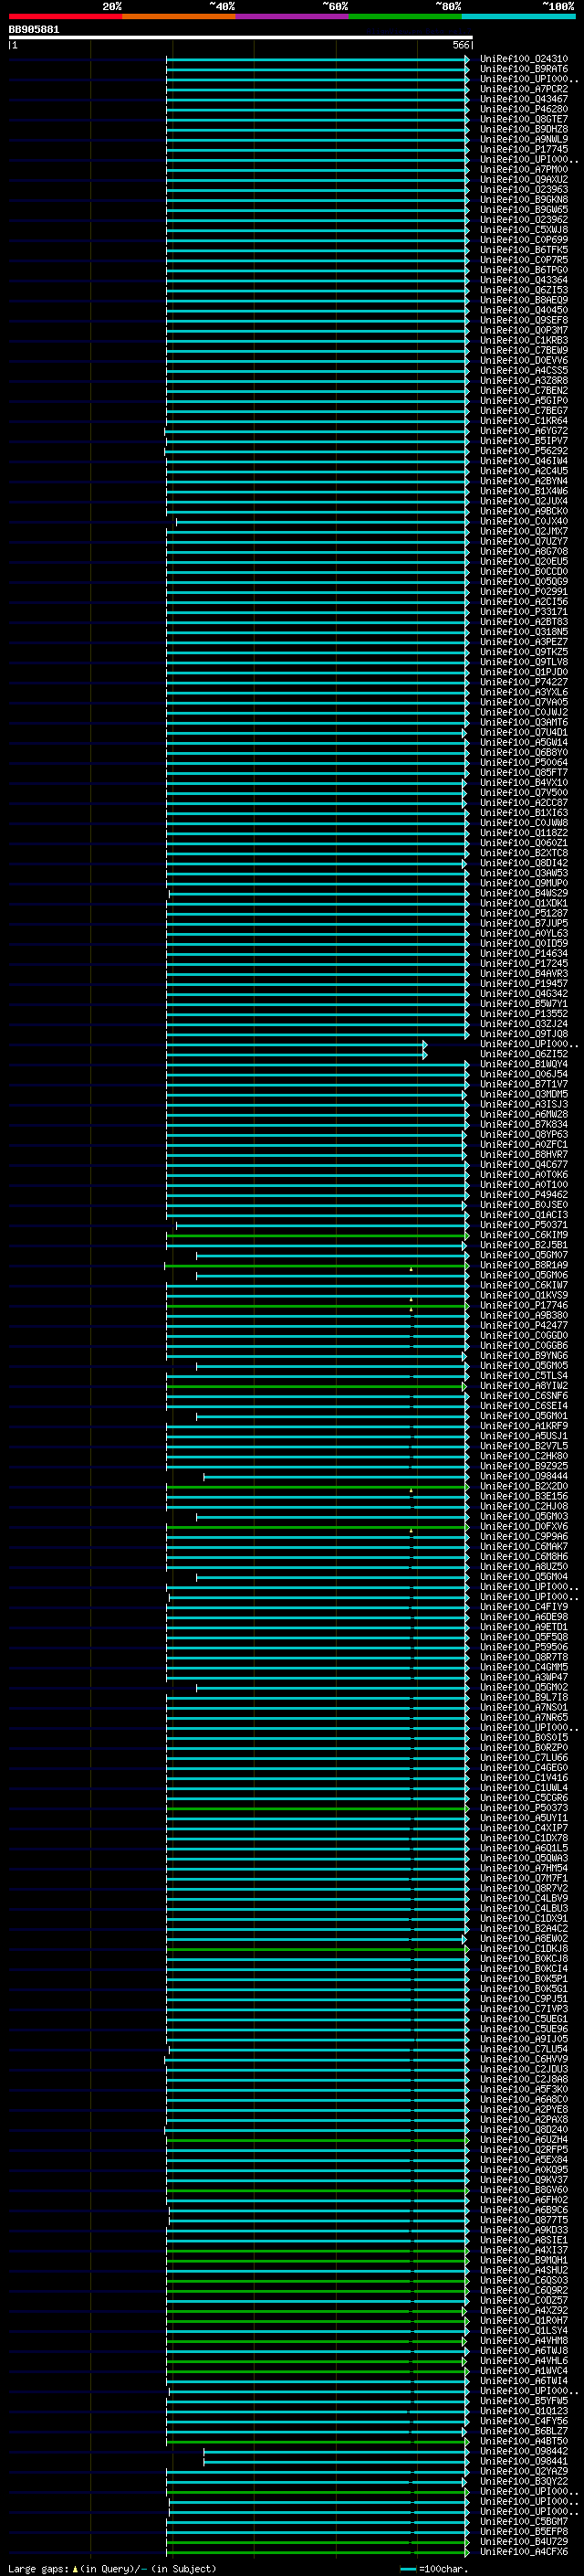Click the cyan ~100% identity legend bar
584x2576 pixels.
(x=519, y=16)
